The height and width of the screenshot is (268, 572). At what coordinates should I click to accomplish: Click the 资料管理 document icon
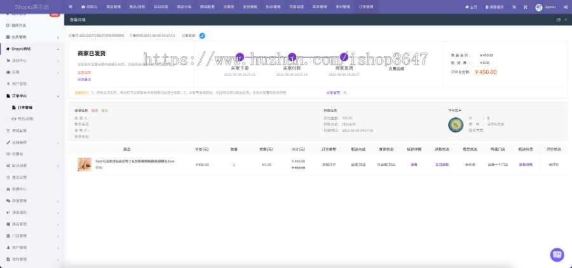[8, 259]
